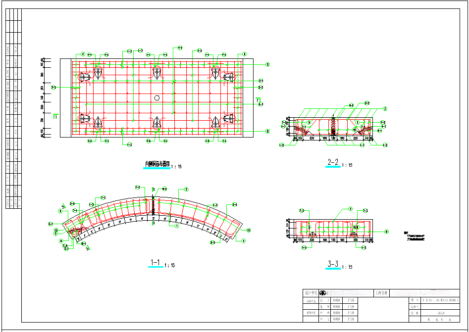
Task: Click the section cut marker at plan right edge
Action: click(258, 102)
